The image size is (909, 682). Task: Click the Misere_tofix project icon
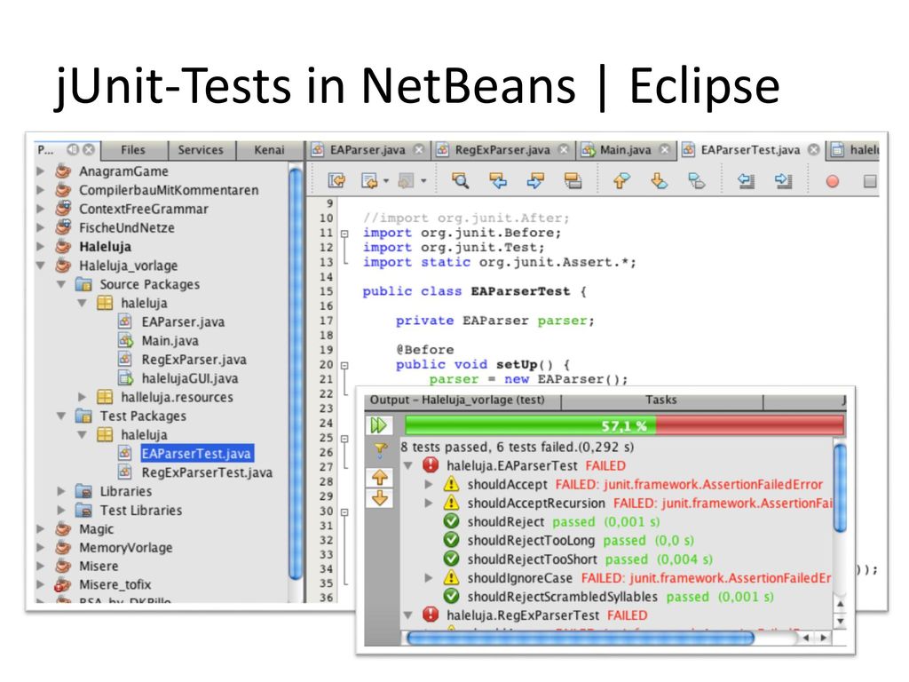pos(63,584)
